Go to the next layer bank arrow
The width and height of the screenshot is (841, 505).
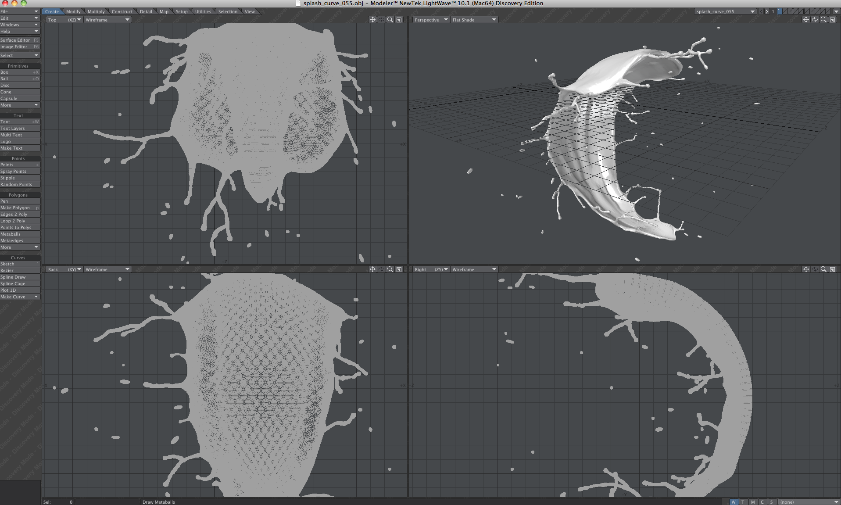[767, 12]
